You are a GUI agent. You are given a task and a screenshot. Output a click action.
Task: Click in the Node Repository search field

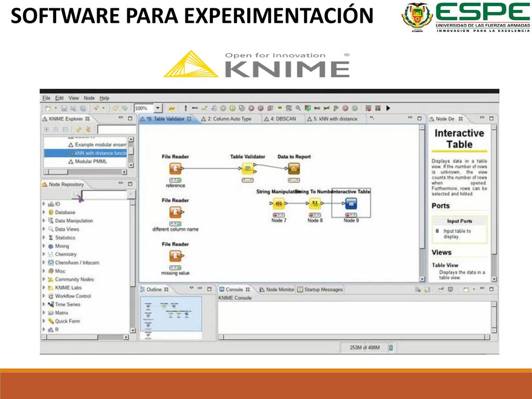coord(104,194)
